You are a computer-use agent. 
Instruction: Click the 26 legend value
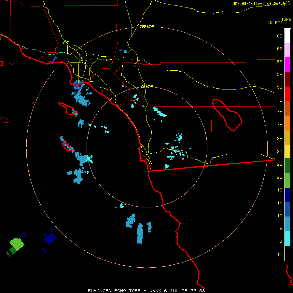point(280,164)
